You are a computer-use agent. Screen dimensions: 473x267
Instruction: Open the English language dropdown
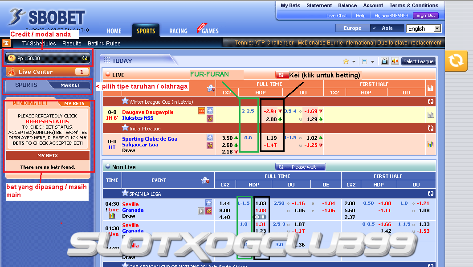coord(424,28)
